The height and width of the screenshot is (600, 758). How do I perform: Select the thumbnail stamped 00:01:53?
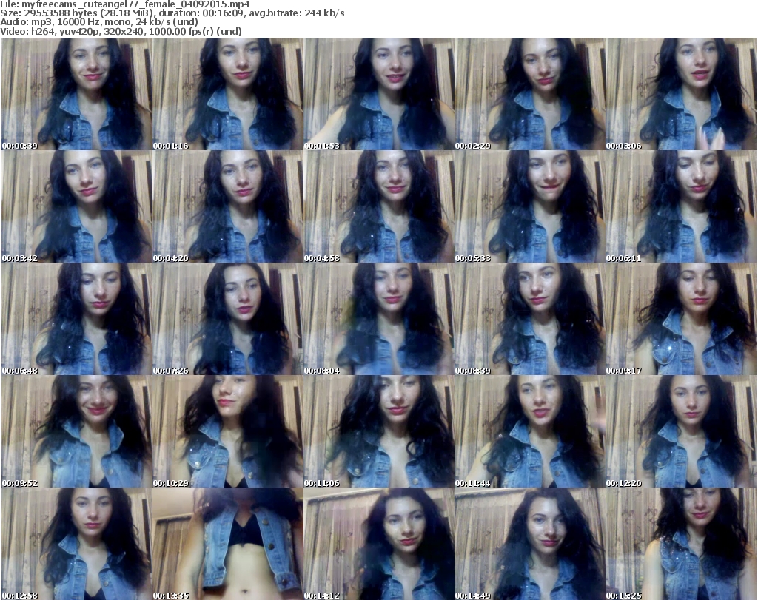[x=378, y=94]
